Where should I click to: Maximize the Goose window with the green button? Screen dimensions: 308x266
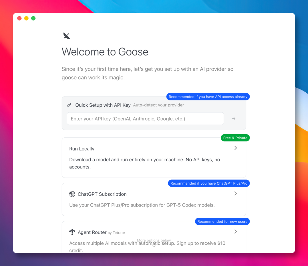[x=33, y=18]
